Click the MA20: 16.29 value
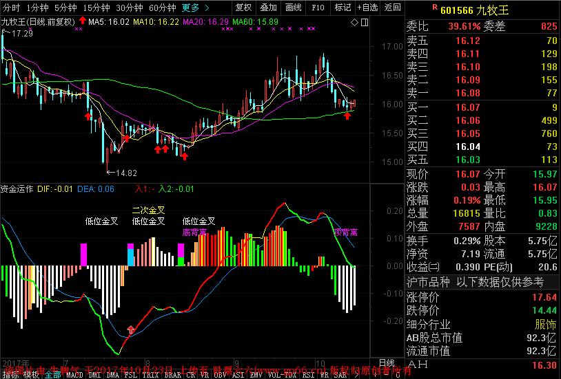Screen dimensions: 561x379 [206, 22]
